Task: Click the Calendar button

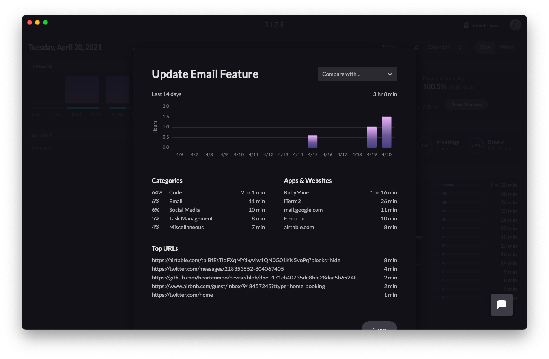Action: [x=438, y=47]
